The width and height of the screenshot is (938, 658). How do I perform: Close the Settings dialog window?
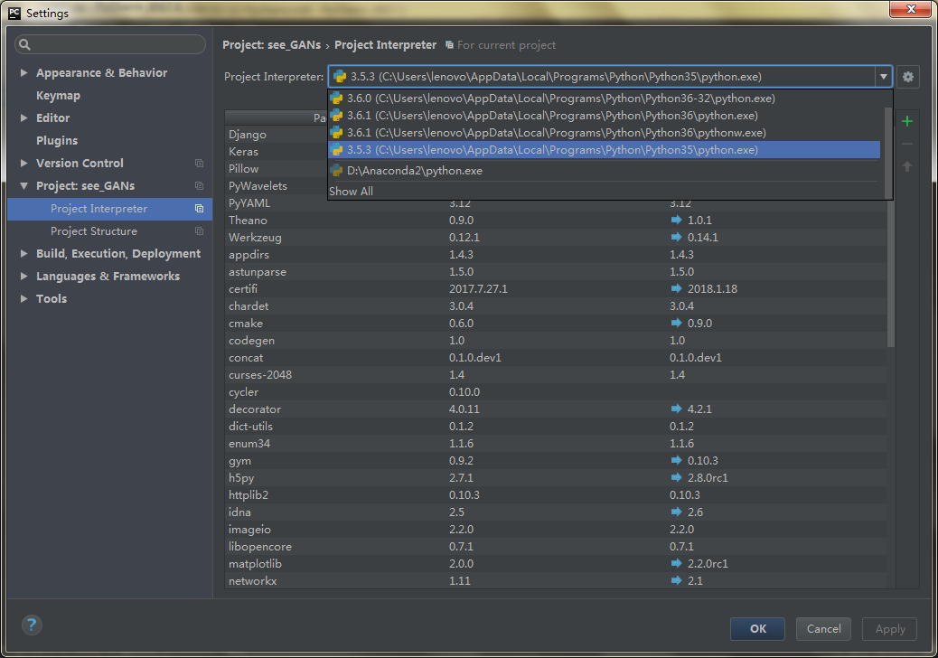(x=910, y=9)
